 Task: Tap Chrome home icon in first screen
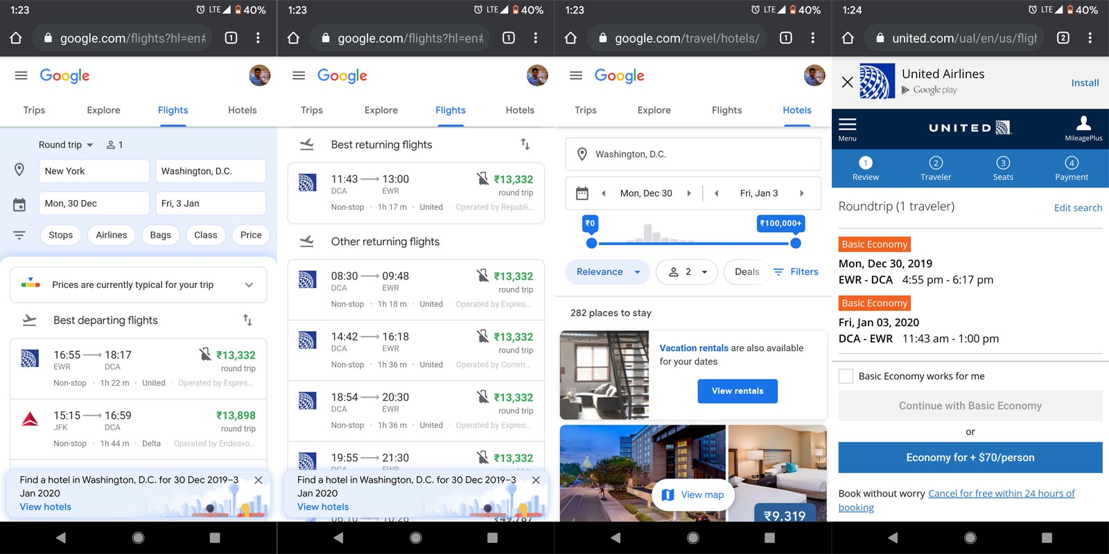[x=16, y=38]
